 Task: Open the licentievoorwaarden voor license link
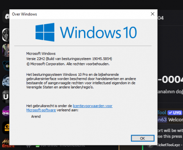point(93,106)
